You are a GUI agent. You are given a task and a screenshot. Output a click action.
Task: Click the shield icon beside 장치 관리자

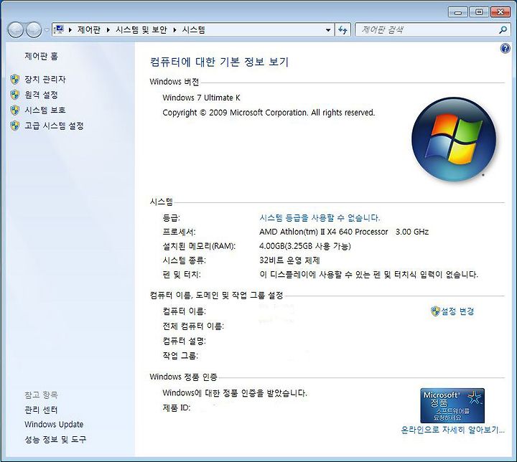pos(15,80)
